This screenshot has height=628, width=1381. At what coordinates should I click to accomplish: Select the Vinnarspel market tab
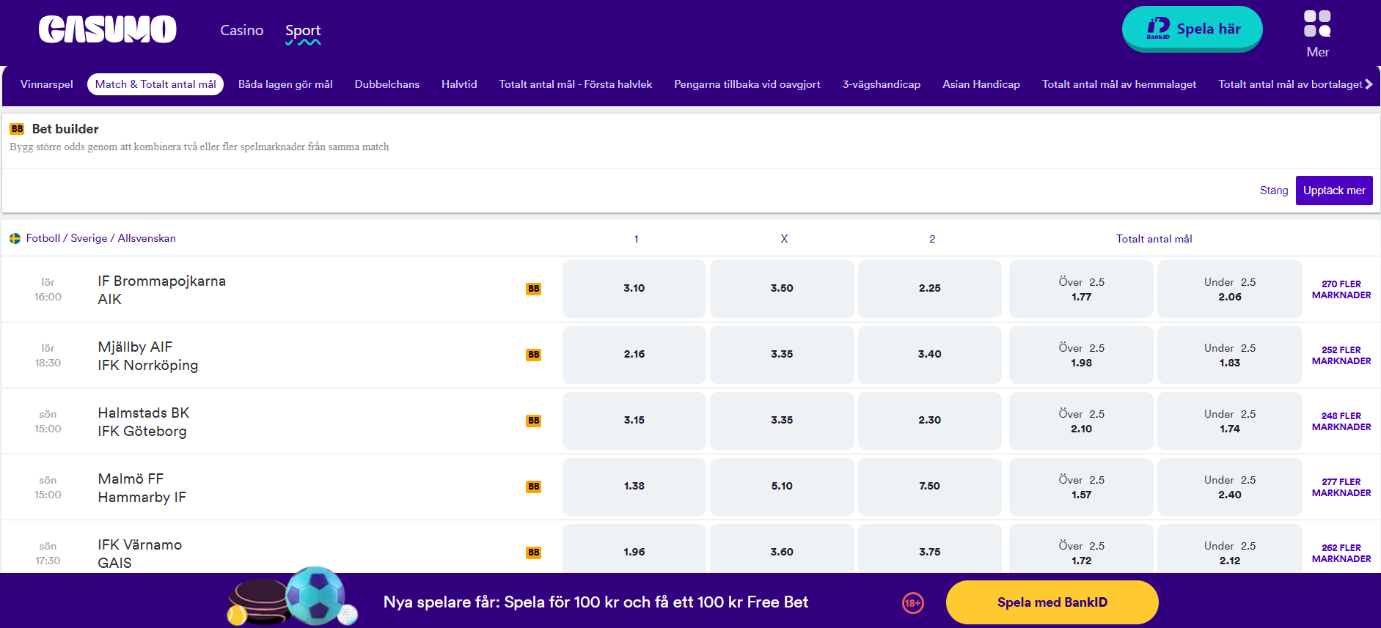(47, 84)
